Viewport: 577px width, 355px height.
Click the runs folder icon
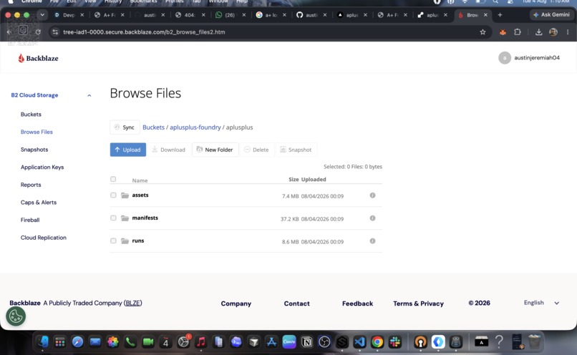tap(125, 241)
